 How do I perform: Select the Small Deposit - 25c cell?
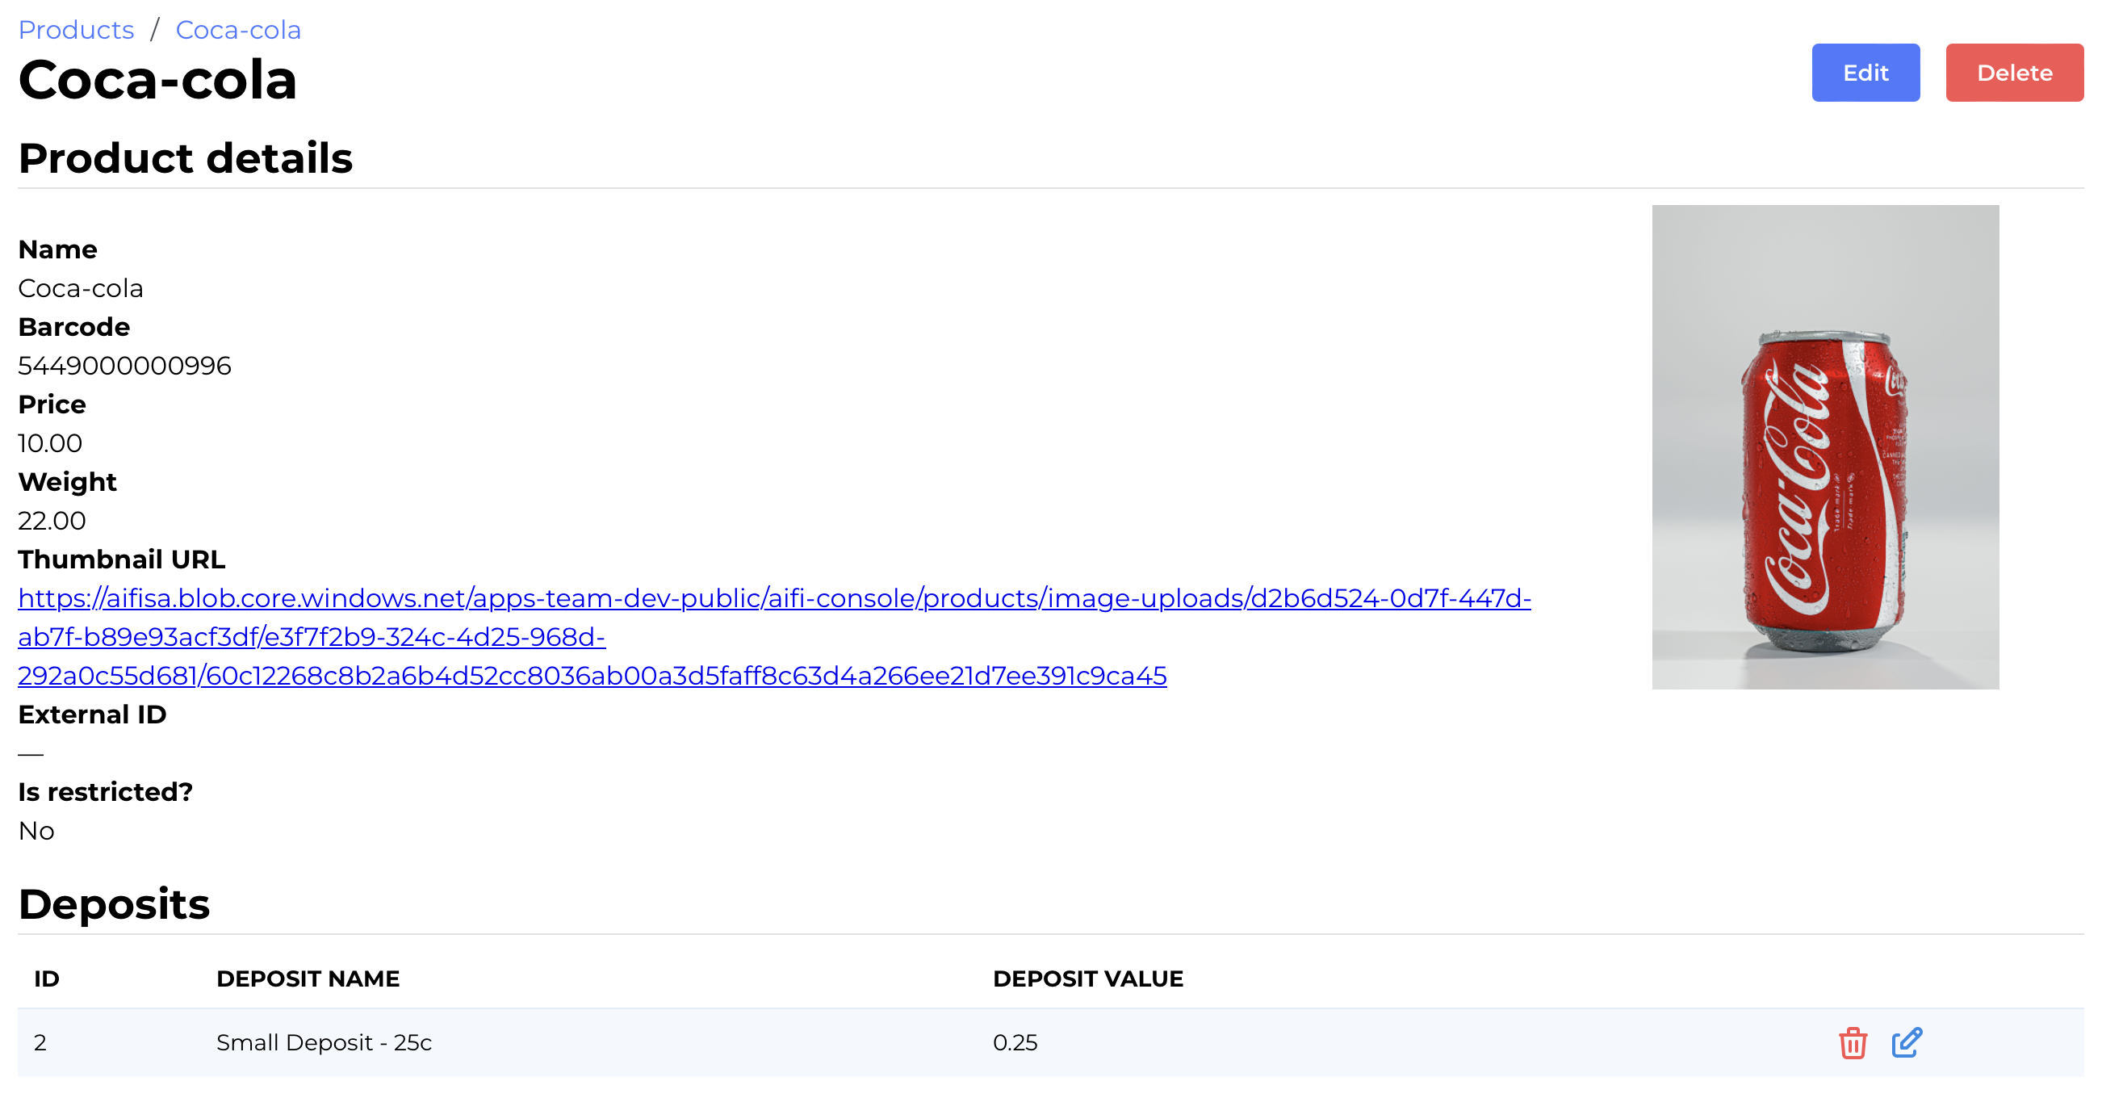323,1042
